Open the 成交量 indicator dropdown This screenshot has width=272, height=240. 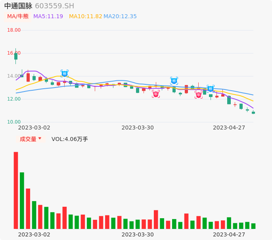(31, 139)
